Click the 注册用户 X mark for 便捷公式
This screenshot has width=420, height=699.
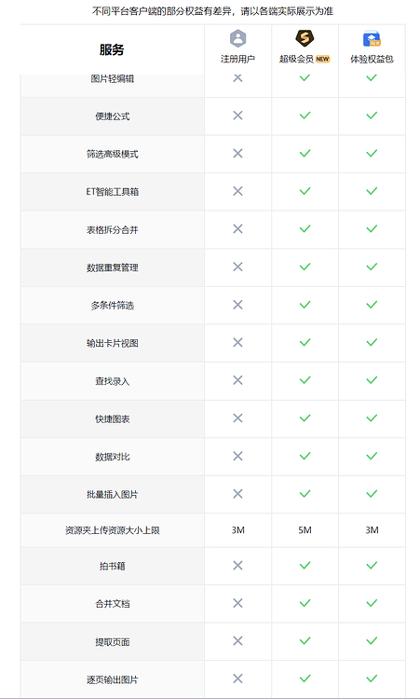pyautogui.click(x=237, y=116)
